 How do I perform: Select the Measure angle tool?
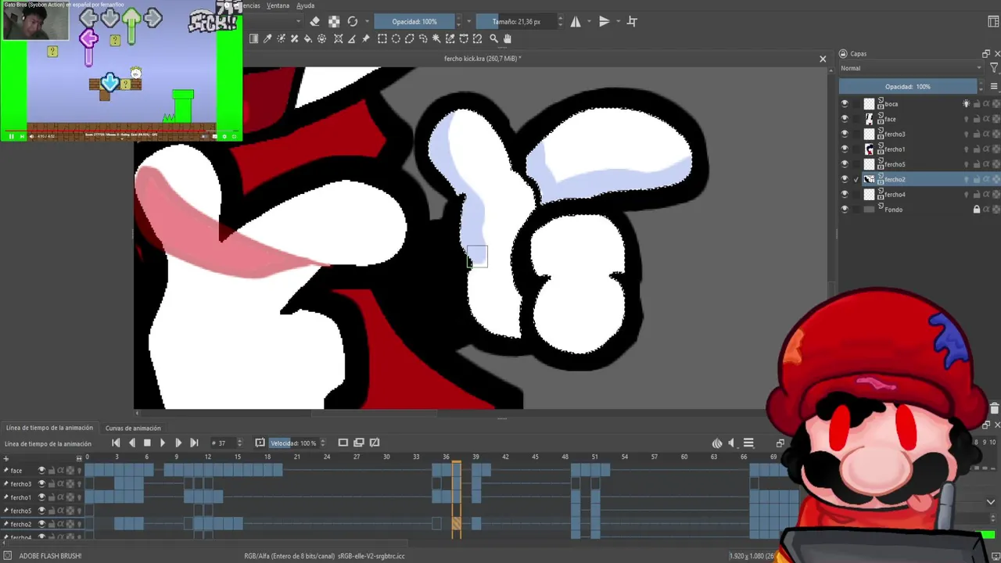(x=352, y=38)
